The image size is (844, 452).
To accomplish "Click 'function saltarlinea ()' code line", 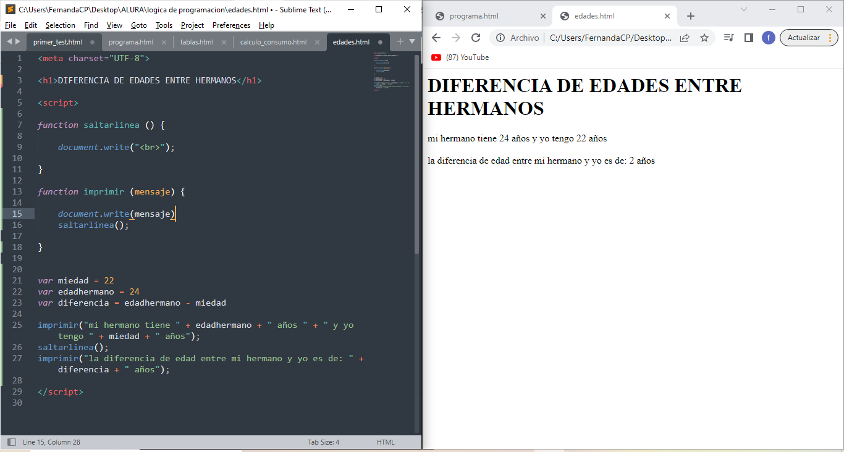I will tap(101, 125).
